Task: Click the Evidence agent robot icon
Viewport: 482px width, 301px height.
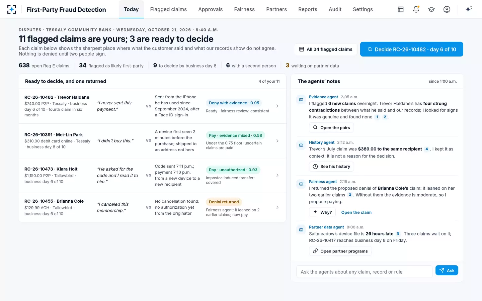Action: [301, 99]
